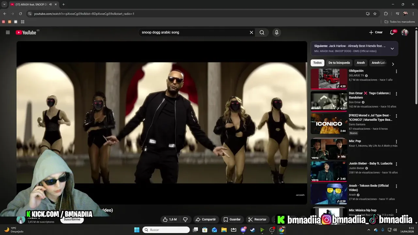The width and height of the screenshot is (418, 235).
Task: Open the YouTube account avatar menu
Action: click(x=405, y=32)
